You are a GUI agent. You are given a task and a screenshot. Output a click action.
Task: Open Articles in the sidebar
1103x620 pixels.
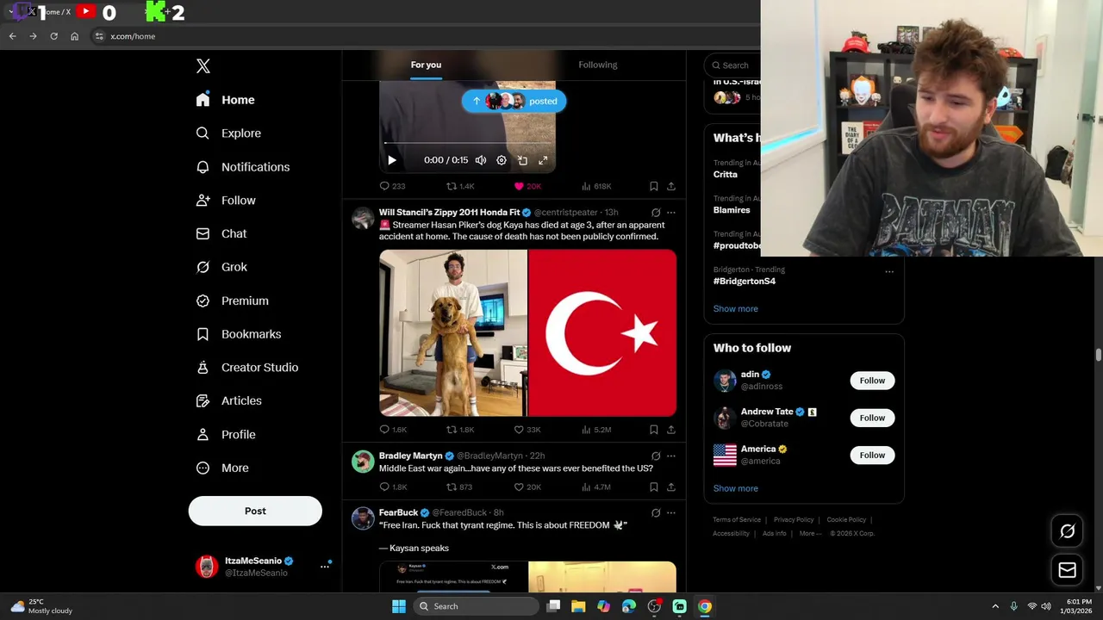tap(228, 400)
